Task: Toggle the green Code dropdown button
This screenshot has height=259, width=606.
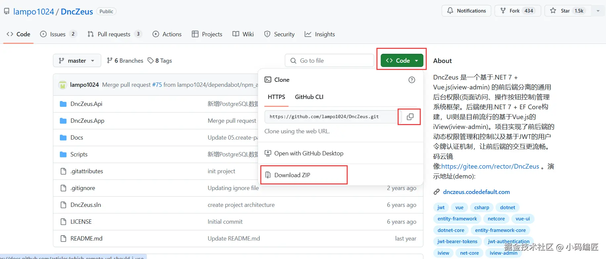Action: pos(402,61)
